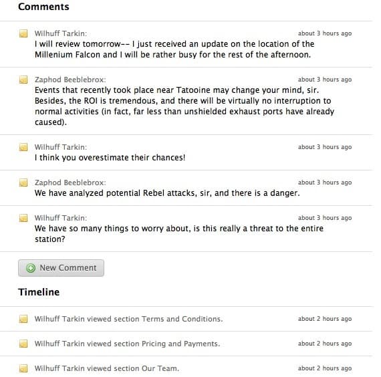Click the New Comment button
381x377 pixels.
click(61, 268)
